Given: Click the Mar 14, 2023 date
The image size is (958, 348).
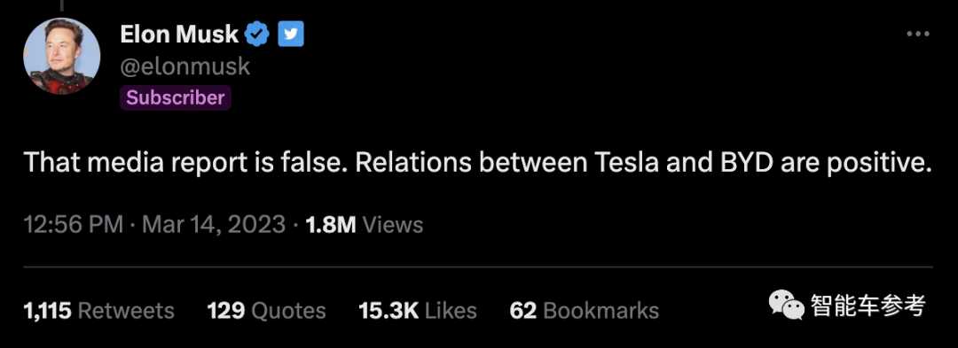Looking at the screenshot, I should click(x=214, y=224).
